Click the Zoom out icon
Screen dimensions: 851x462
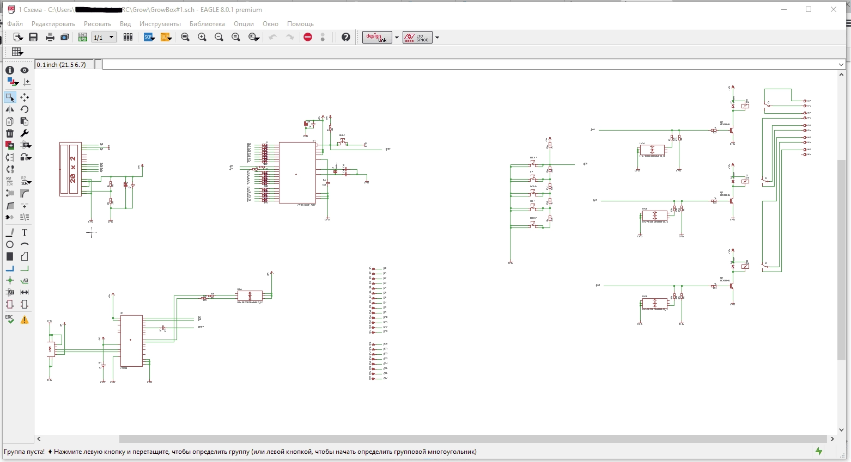tap(219, 37)
